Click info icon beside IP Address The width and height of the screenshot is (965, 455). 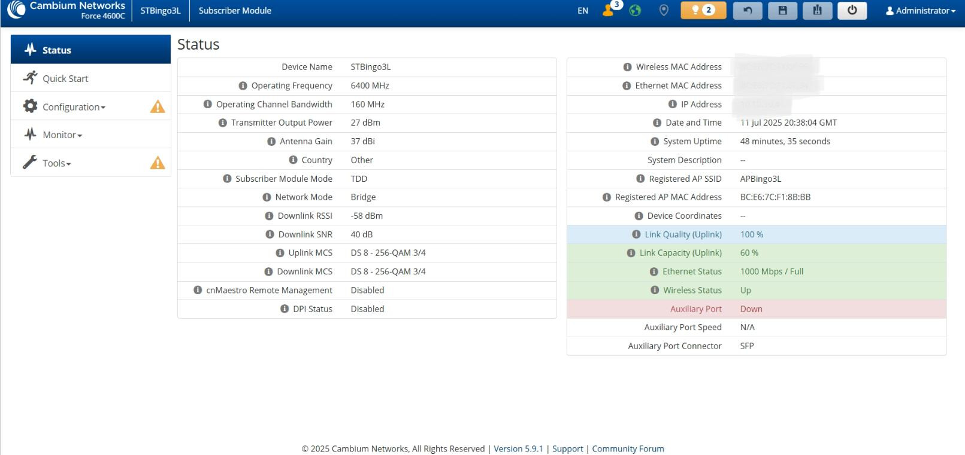tap(672, 104)
